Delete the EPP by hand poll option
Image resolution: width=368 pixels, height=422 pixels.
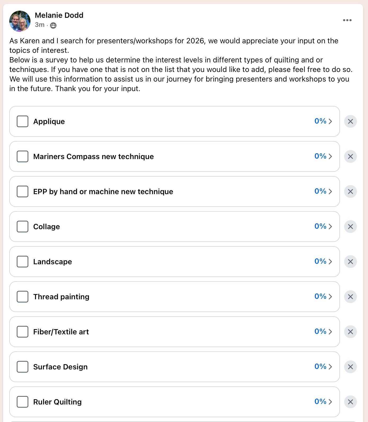coord(350,191)
